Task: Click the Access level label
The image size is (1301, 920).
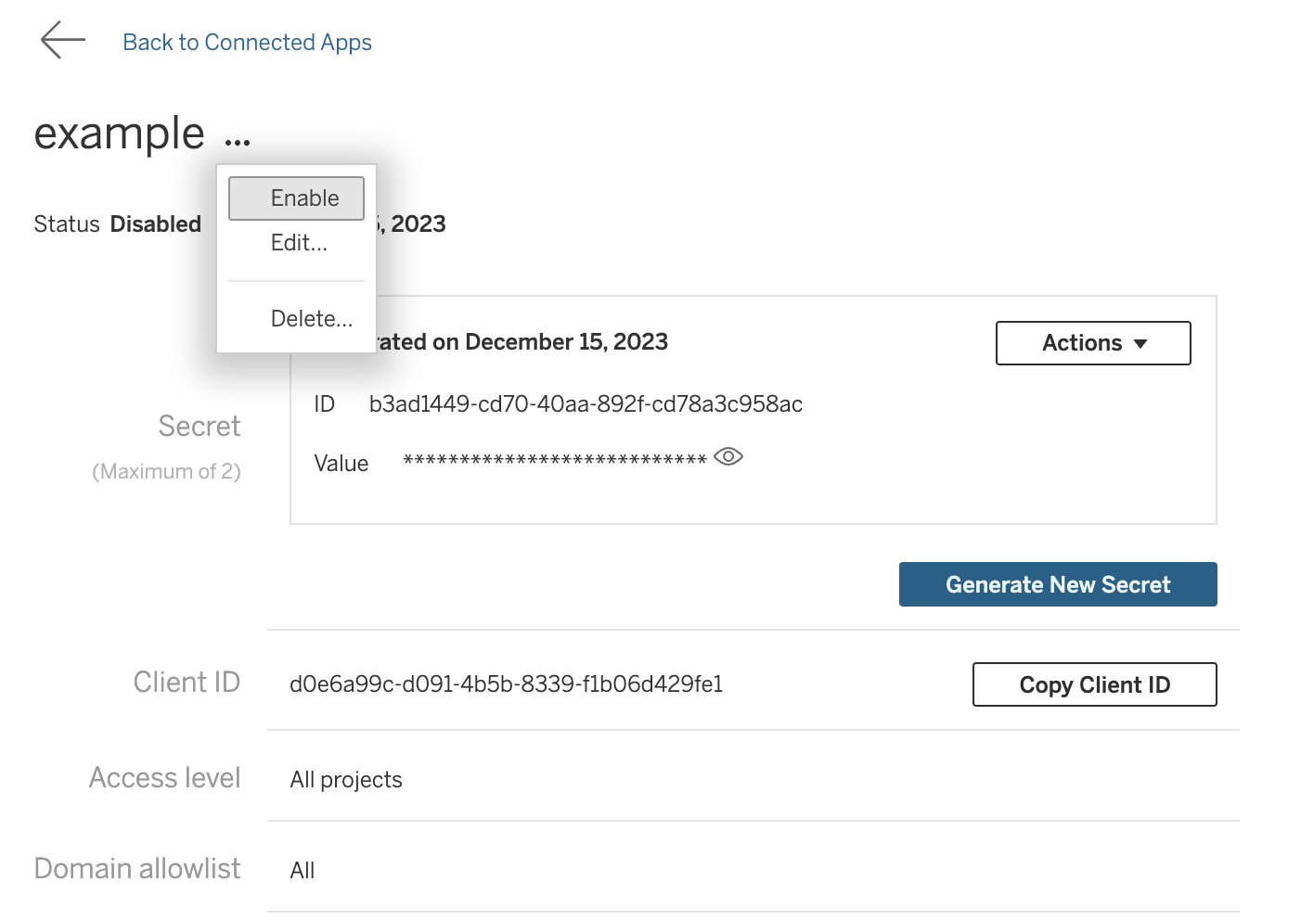Action: pyautogui.click(x=164, y=778)
